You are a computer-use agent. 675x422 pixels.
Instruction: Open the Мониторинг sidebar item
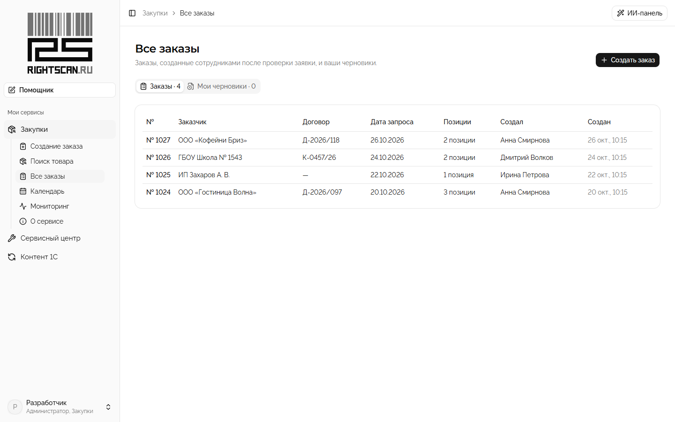[x=60, y=206]
